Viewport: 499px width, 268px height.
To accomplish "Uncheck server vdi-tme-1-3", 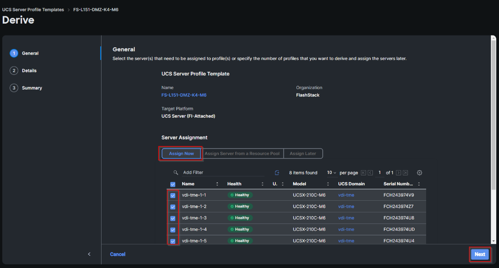I will (x=173, y=218).
